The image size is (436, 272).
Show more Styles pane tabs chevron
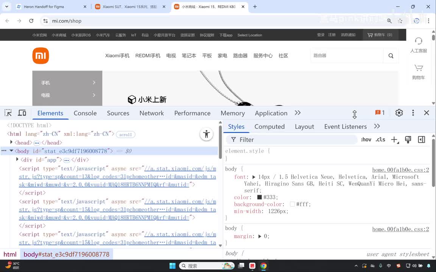pyautogui.click(x=377, y=126)
